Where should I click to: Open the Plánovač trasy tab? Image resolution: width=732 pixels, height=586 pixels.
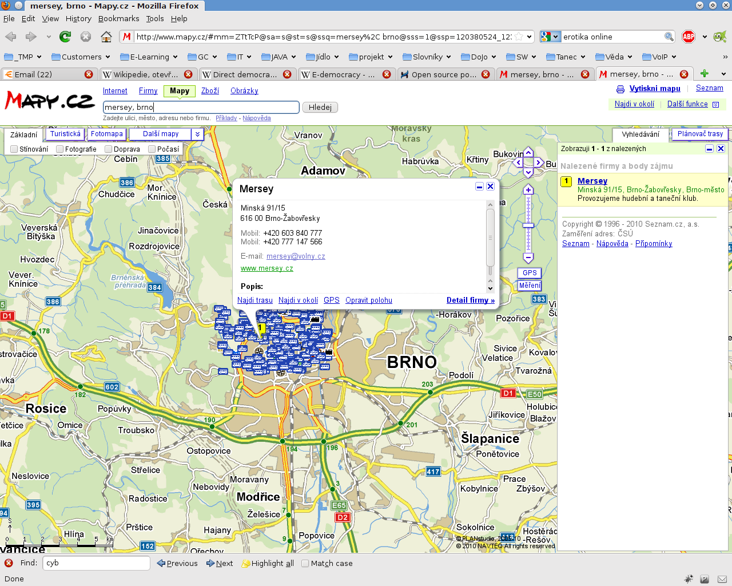coord(700,134)
